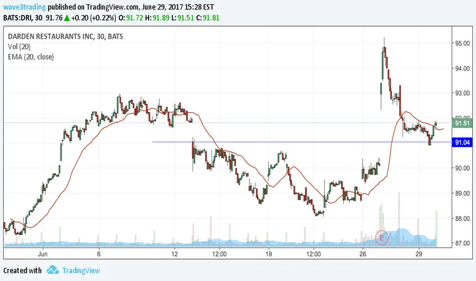The height and width of the screenshot is (281, 476).
Task: Click the 19 date label on time axis
Action: [x=268, y=254]
